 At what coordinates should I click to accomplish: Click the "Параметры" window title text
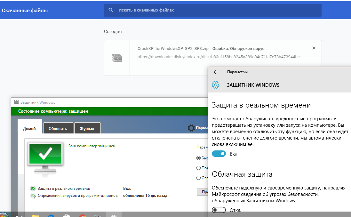coord(237,72)
